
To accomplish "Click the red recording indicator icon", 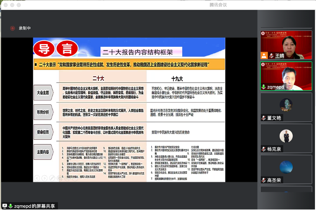I will 13,28.
